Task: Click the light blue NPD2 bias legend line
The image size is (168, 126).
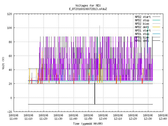Action: 156,24
